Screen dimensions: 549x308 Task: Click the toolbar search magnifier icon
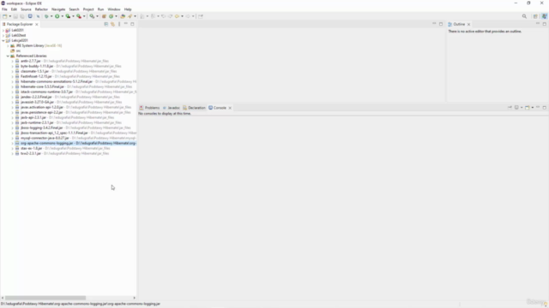coord(524,16)
